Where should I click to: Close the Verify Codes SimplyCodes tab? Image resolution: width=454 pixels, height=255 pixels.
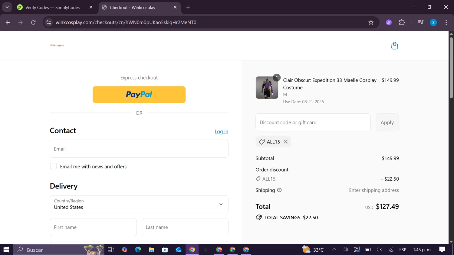(91, 7)
